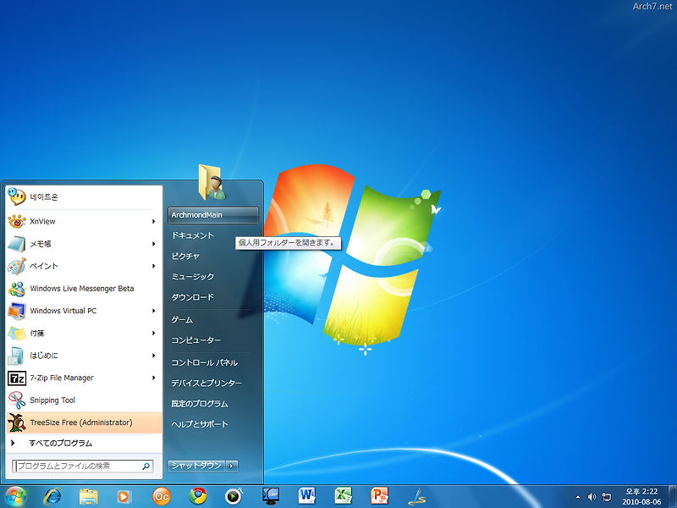
Task: Click the magnifier icon in the search box
Action: (x=146, y=467)
